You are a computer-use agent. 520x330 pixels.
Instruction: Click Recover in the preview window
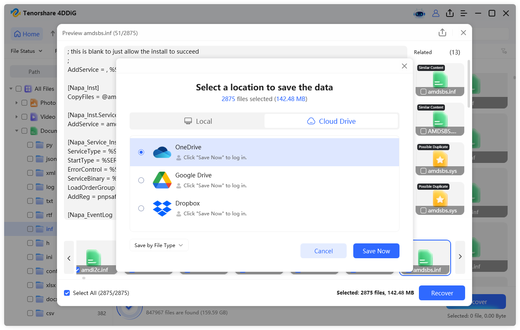point(442,293)
